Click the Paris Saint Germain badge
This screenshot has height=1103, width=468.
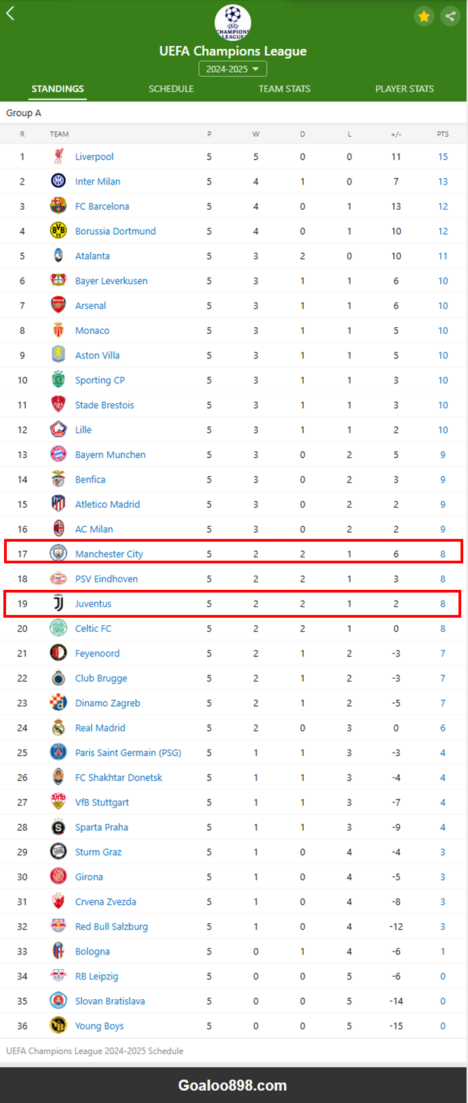coord(58,752)
